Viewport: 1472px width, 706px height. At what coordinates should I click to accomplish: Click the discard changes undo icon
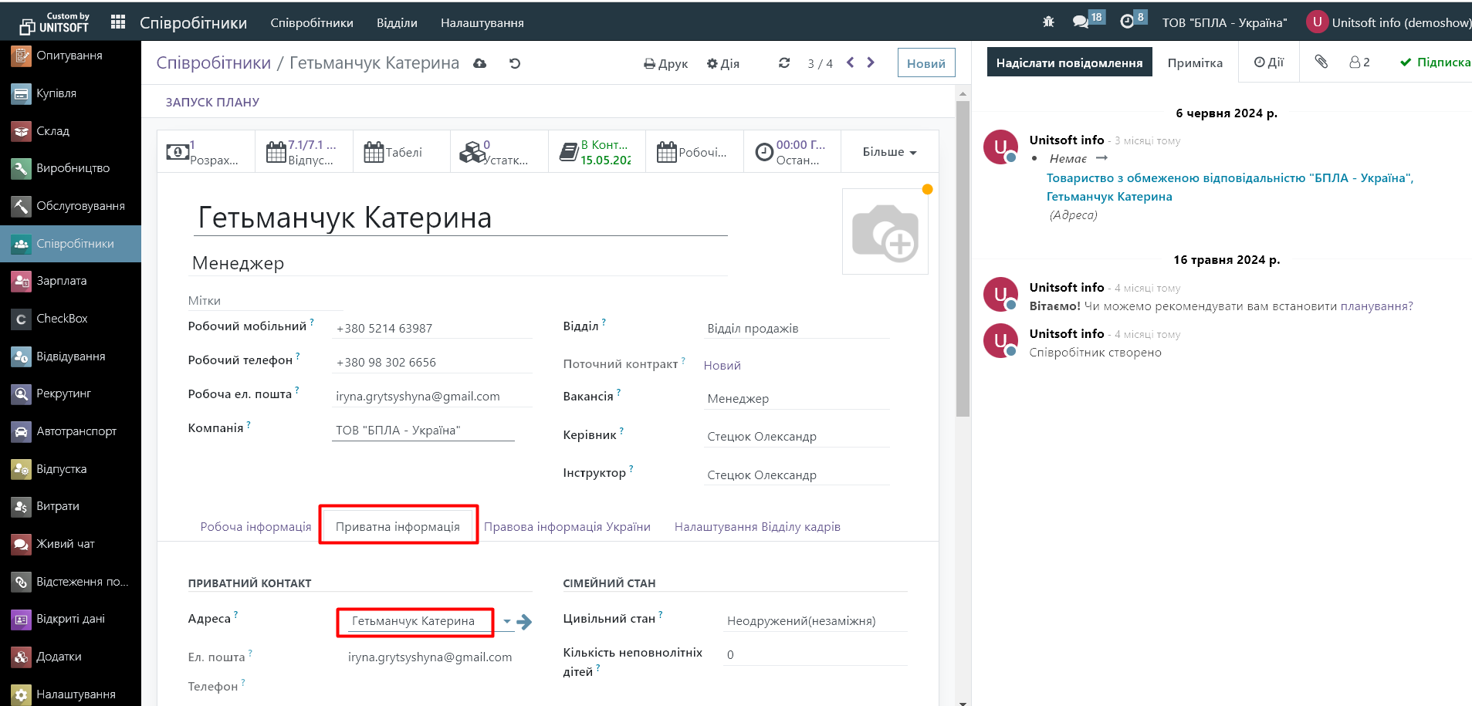click(x=515, y=63)
